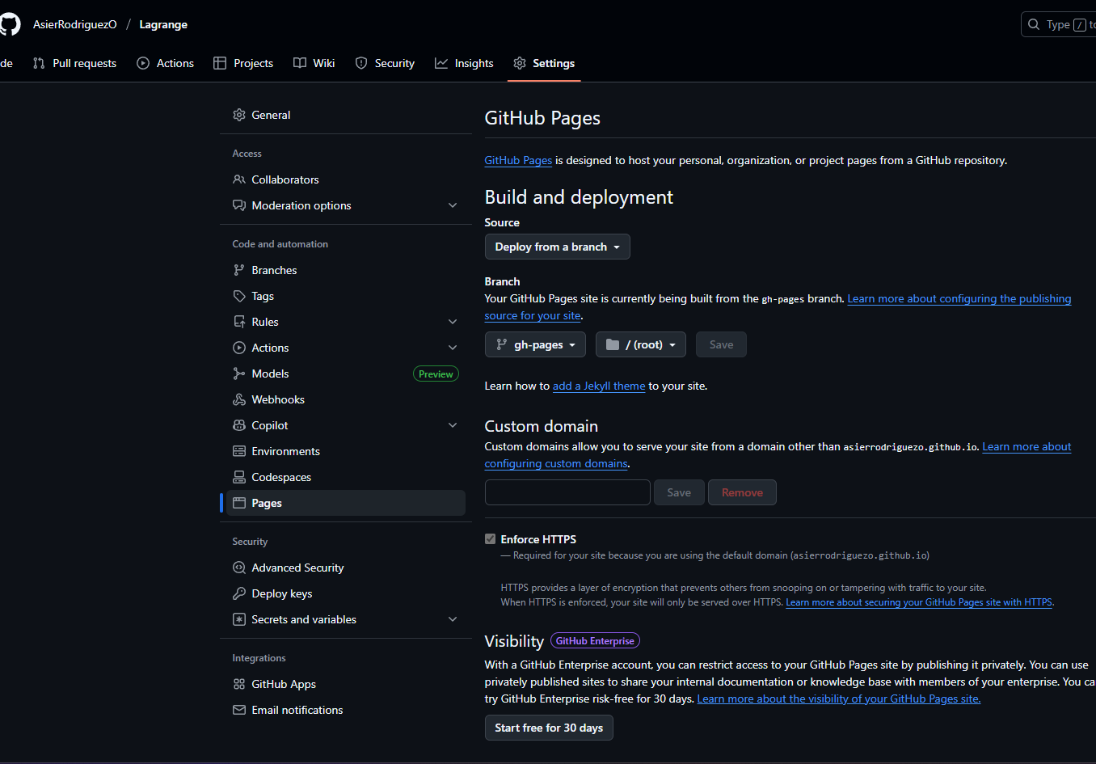Image resolution: width=1096 pixels, height=764 pixels.
Task: Open the gh-pages branch selector
Action: pos(535,344)
